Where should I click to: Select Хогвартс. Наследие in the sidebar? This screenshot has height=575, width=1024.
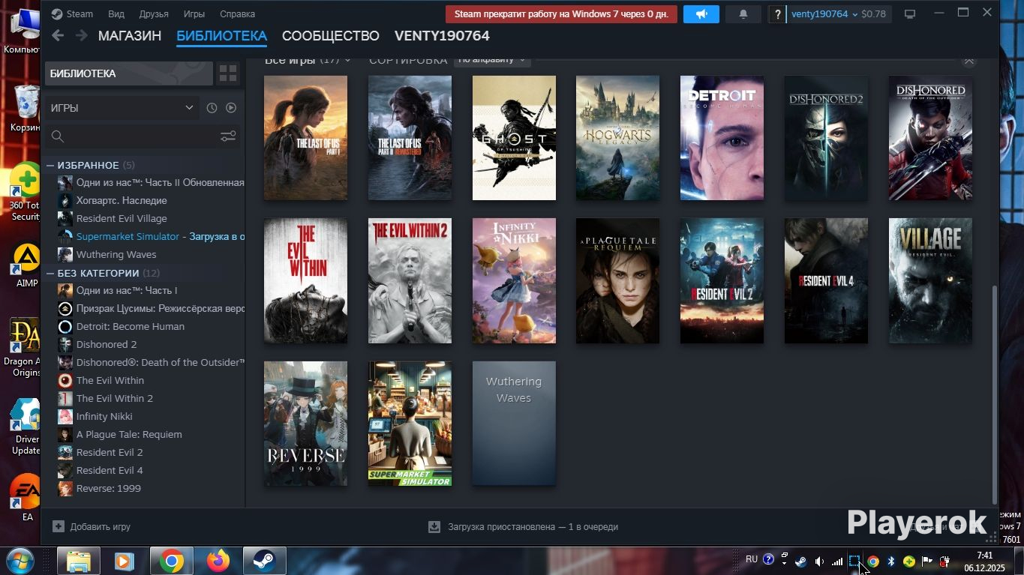122,200
